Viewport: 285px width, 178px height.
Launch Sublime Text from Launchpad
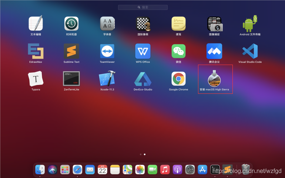pyautogui.click(x=71, y=51)
